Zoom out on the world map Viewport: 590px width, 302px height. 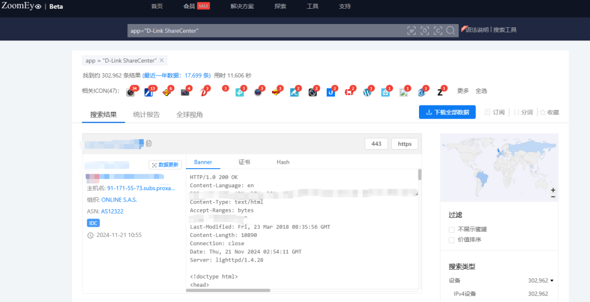pos(553,197)
